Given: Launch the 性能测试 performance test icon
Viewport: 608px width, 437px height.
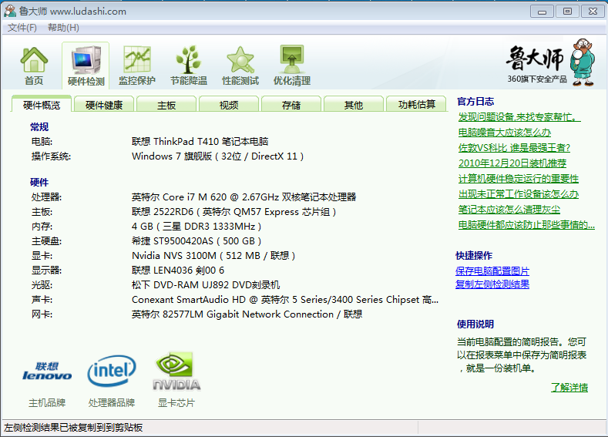Looking at the screenshot, I should pos(240,66).
